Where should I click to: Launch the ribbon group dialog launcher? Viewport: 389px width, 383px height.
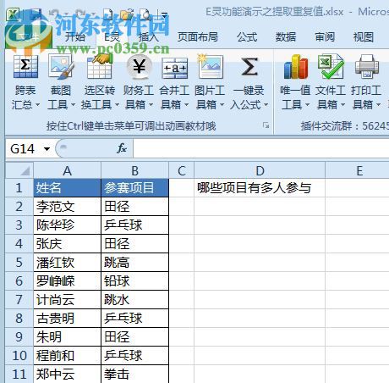click(x=266, y=125)
